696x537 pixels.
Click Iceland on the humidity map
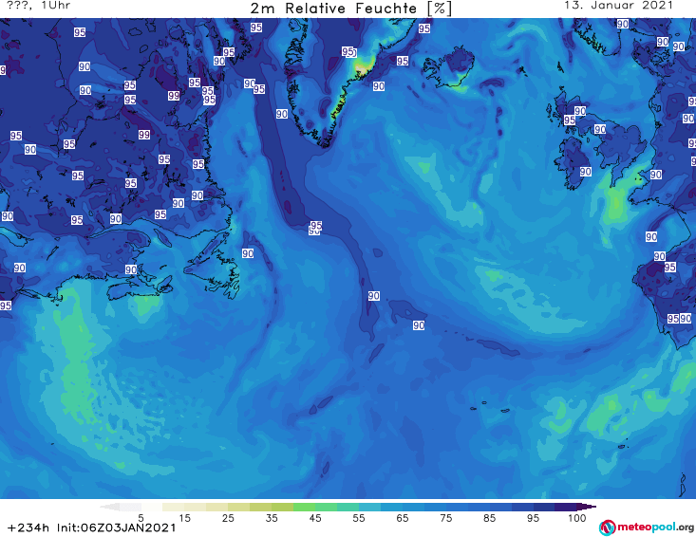pos(448,68)
